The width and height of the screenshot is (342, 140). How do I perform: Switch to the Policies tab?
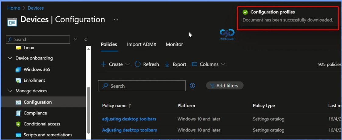(x=109, y=44)
